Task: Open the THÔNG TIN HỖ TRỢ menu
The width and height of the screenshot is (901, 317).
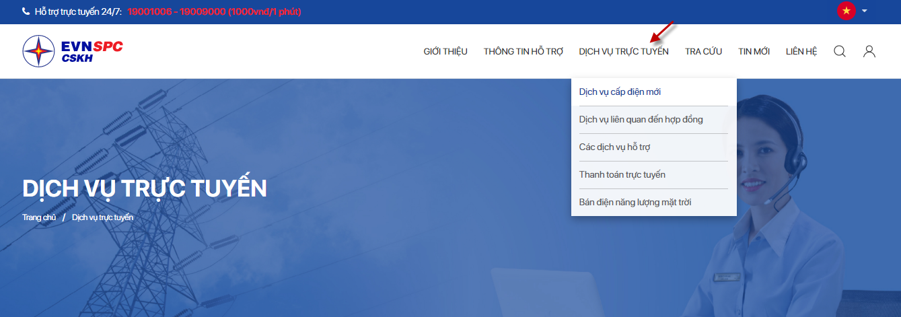Action: 523,51
